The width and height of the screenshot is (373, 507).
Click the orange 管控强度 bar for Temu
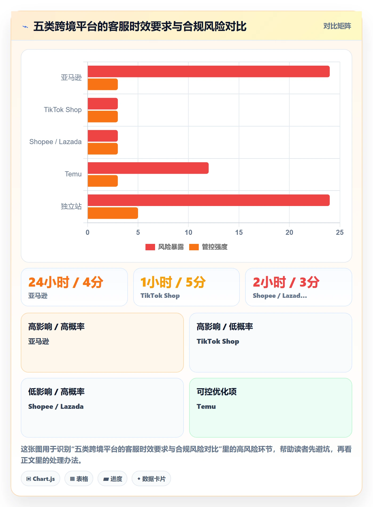[103, 181]
